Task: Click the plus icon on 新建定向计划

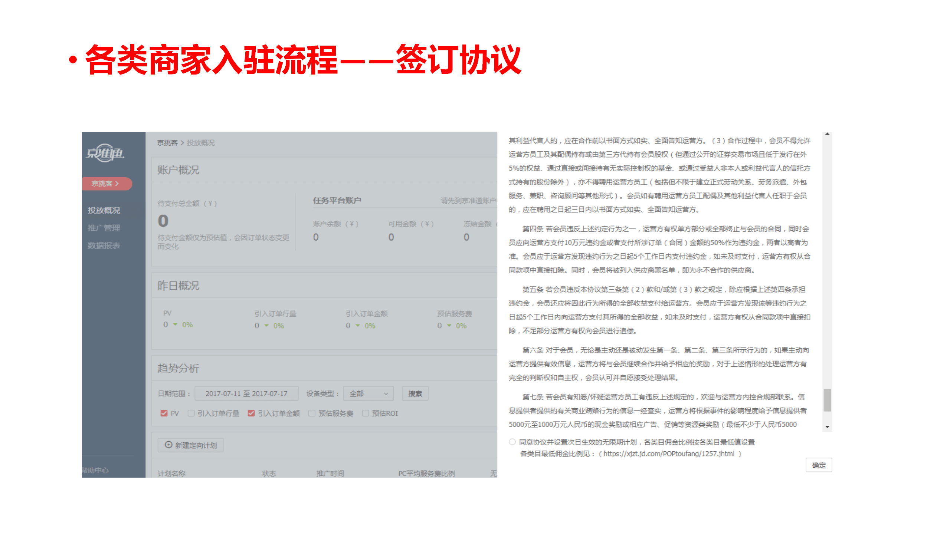Action: pos(168,445)
